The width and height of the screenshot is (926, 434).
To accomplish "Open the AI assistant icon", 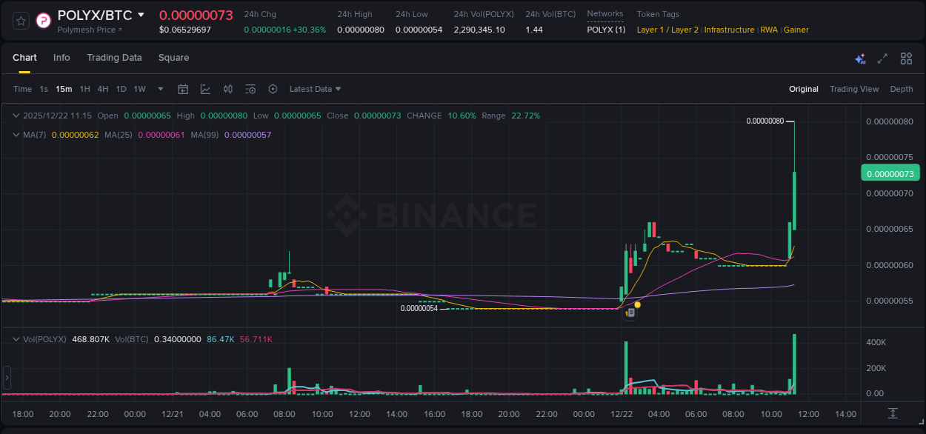I will (x=859, y=58).
